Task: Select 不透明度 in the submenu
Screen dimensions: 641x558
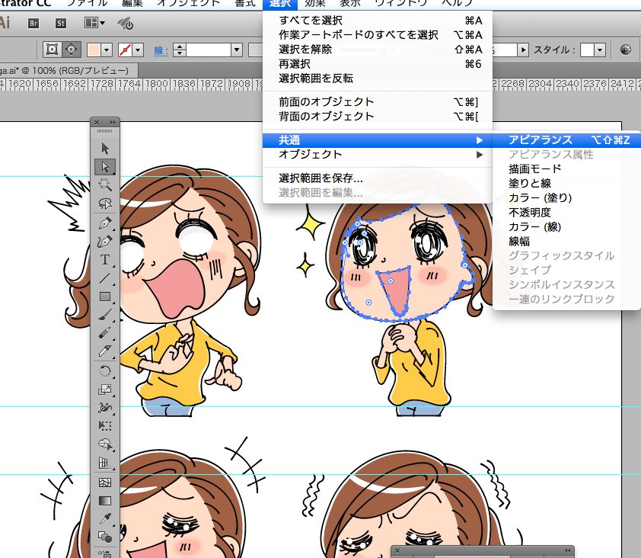Action: coord(566,213)
